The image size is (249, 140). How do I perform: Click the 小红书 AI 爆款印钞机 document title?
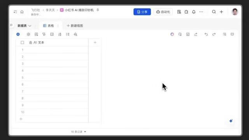point(79,10)
